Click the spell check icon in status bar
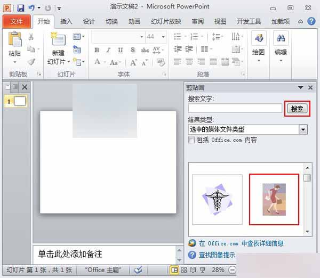 pyautogui.click(x=138, y=270)
